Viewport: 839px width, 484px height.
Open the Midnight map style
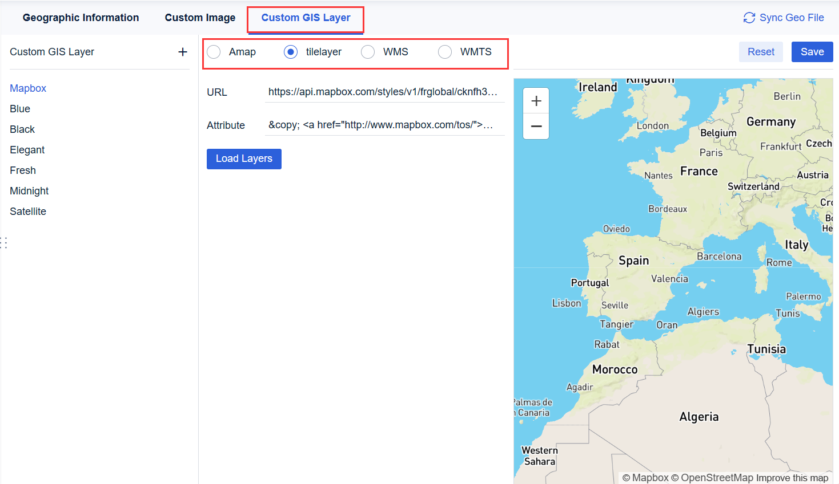[x=29, y=190]
